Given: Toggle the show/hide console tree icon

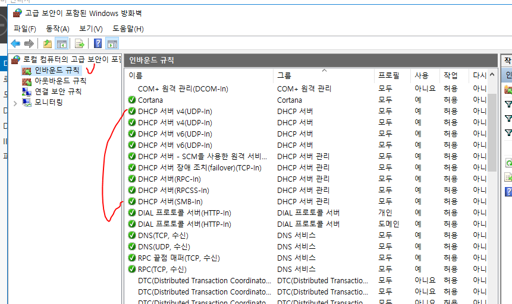Looking at the screenshot, I should (x=61, y=43).
